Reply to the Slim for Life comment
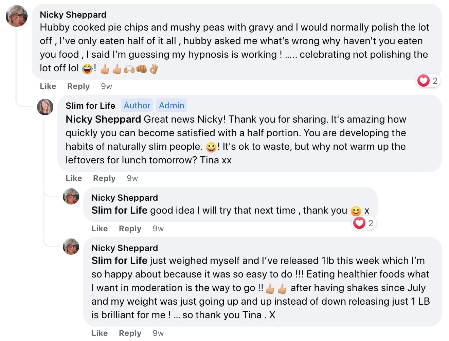The image size is (449, 341). pos(104,178)
